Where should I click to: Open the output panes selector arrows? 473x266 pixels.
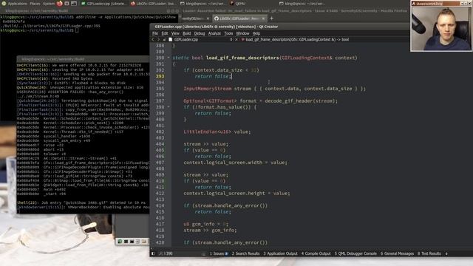point(446,253)
